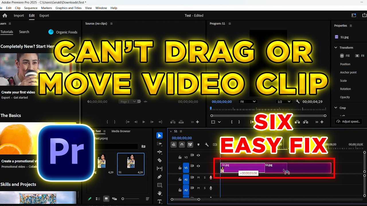Switch to the Export workspace tab
This screenshot has height=206, width=367.
click(x=44, y=15)
